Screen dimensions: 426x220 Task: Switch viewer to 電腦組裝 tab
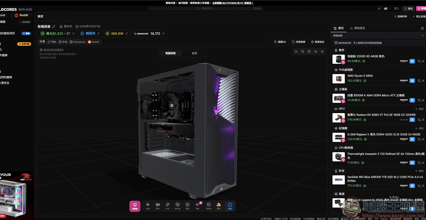point(170,53)
